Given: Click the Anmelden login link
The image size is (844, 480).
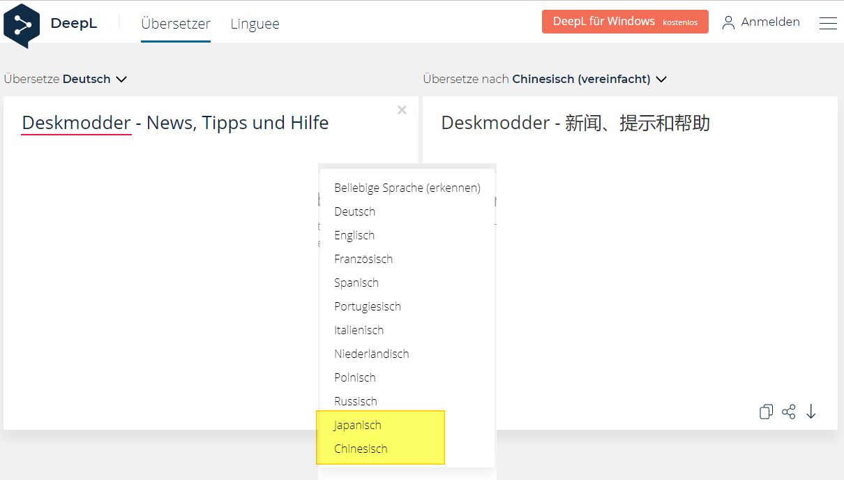Looking at the screenshot, I should point(770,22).
